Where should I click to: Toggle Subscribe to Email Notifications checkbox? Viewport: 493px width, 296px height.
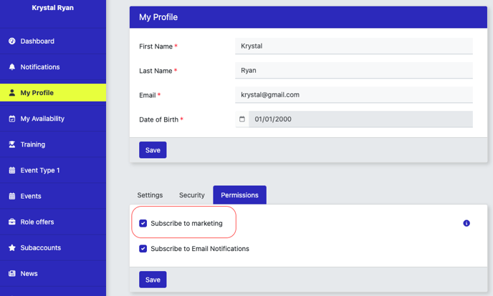click(143, 249)
